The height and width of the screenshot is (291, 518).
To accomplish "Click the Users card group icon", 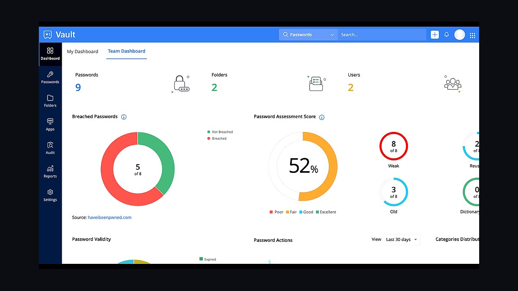I will 453,83.
